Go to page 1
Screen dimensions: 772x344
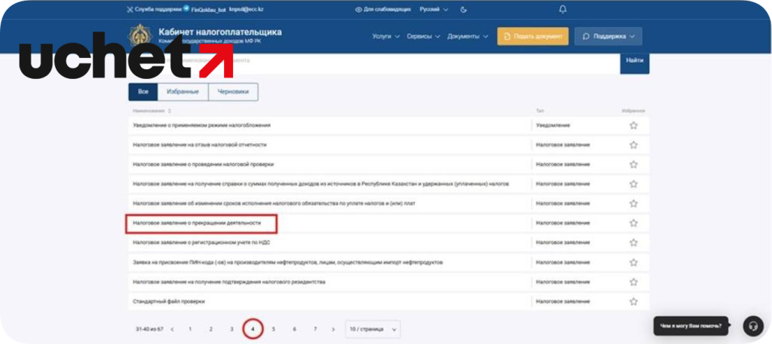click(x=189, y=329)
